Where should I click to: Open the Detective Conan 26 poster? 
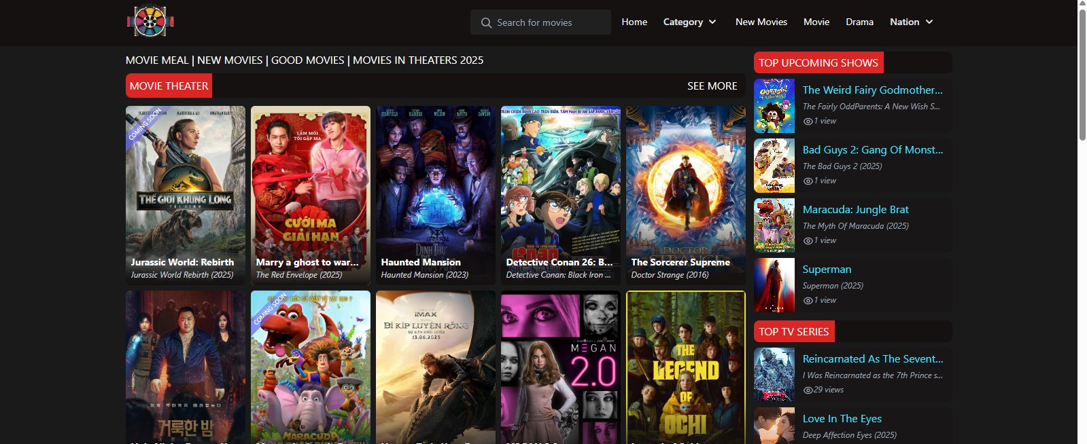coord(561,195)
